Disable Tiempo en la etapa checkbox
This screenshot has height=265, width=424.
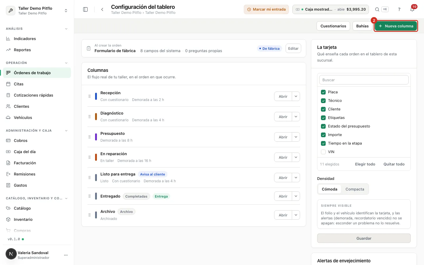click(323, 143)
